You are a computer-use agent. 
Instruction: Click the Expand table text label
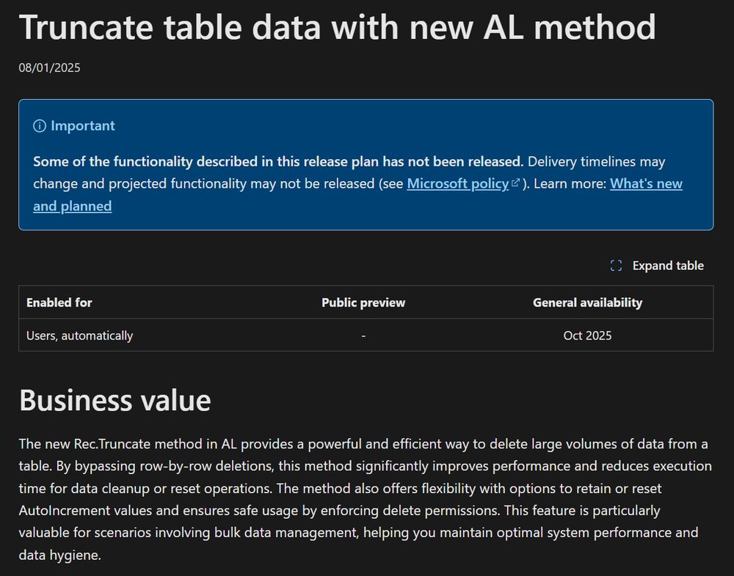click(668, 266)
